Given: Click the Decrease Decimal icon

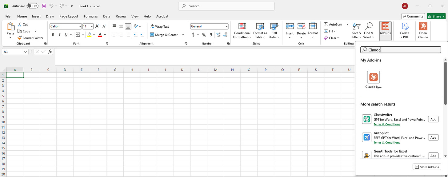Looking at the screenshot, I should point(226,35).
